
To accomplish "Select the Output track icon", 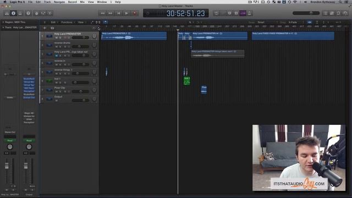I will [x=49, y=99].
